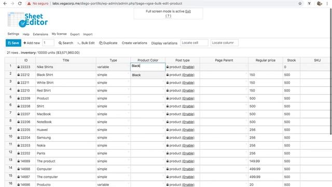This screenshot has height=187, width=332.
Task: Click stock '0' cell in Nike Shirts row
Action: (x=292, y=67)
